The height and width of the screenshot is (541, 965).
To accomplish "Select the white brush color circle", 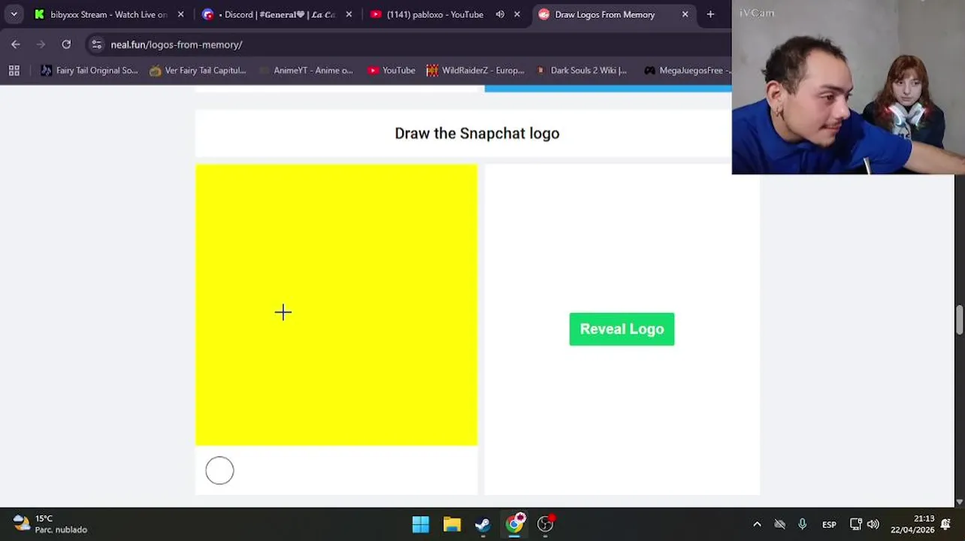I will pos(219,470).
